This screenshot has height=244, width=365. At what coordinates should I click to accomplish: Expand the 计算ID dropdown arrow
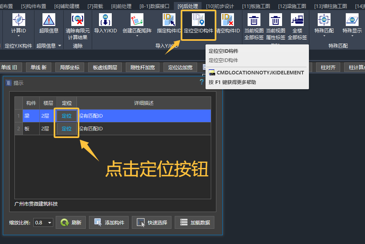(x=18, y=36)
